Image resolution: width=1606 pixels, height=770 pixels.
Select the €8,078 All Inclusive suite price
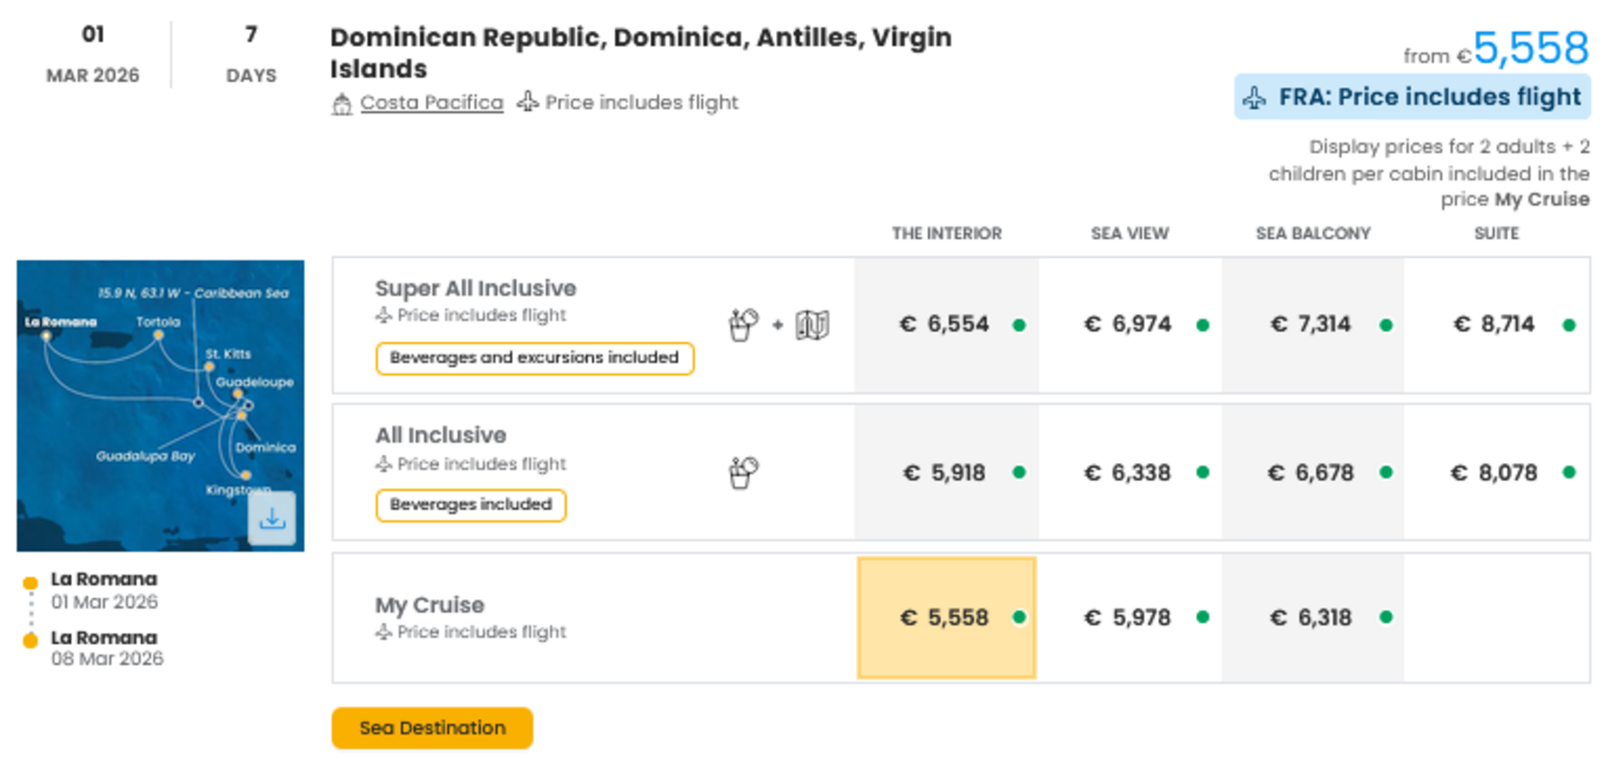click(1495, 473)
